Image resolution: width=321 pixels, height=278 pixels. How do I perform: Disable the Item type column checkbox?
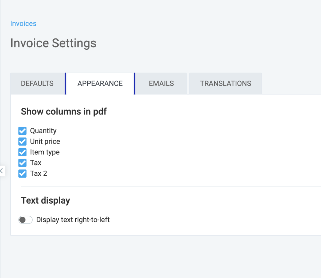pos(22,152)
